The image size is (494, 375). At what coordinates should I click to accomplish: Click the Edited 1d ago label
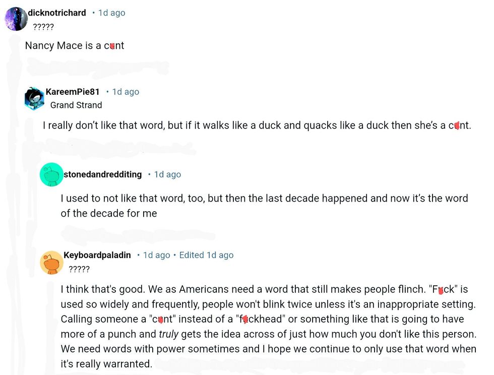pyautogui.click(x=206, y=255)
